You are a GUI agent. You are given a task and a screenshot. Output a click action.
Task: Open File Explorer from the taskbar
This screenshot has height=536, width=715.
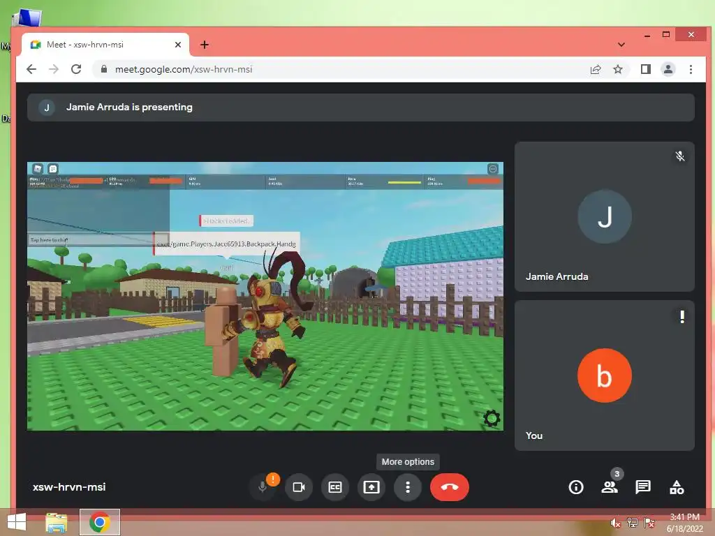click(57, 522)
